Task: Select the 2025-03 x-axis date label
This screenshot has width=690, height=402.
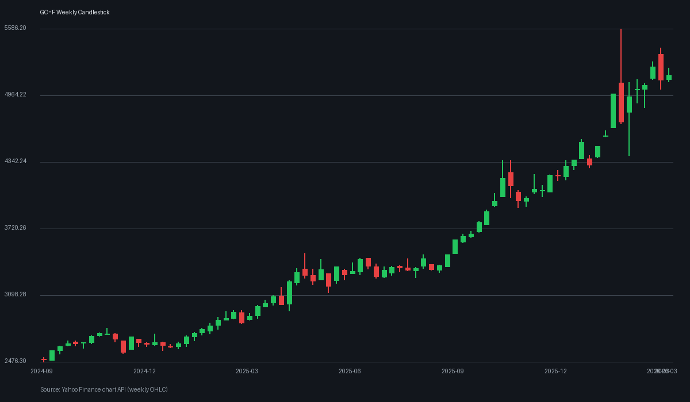Action: pos(247,372)
